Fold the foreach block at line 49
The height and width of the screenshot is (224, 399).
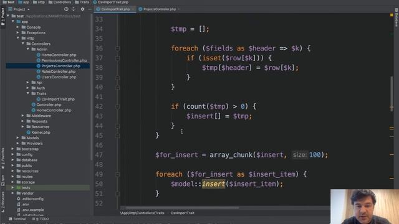coord(118,174)
